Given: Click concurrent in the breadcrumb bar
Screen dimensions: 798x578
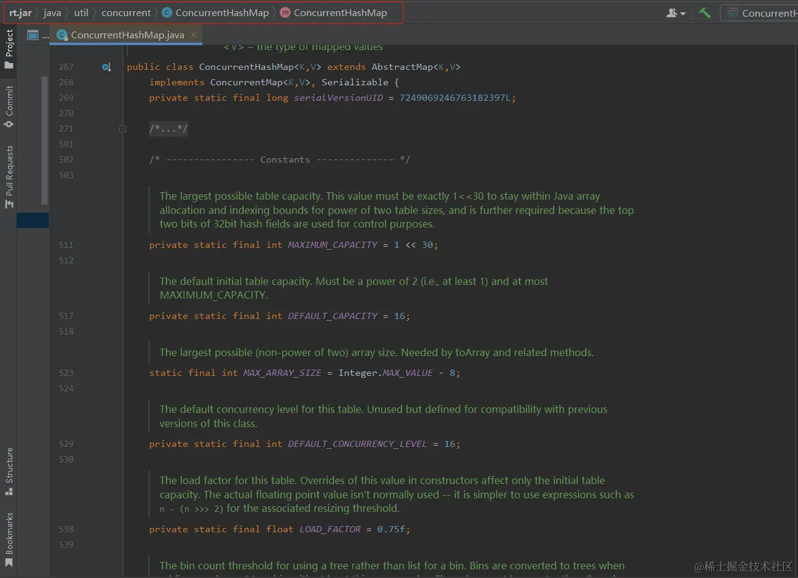Looking at the screenshot, I should pyautogui.click(x=126, y=12).
